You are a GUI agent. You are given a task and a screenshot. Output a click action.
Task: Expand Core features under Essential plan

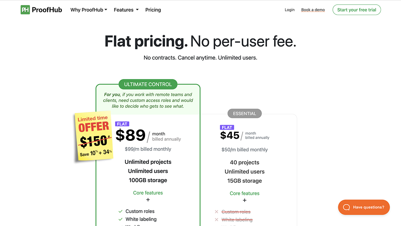pos(244,193)
